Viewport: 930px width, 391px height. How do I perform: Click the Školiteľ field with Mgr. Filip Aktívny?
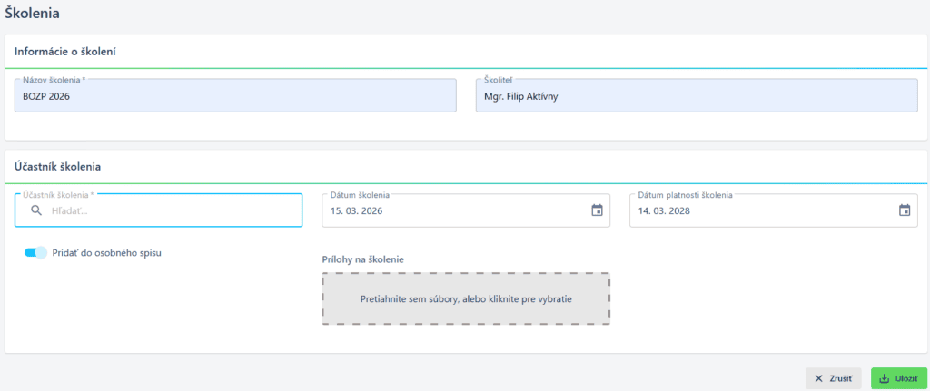click(696, 95)
